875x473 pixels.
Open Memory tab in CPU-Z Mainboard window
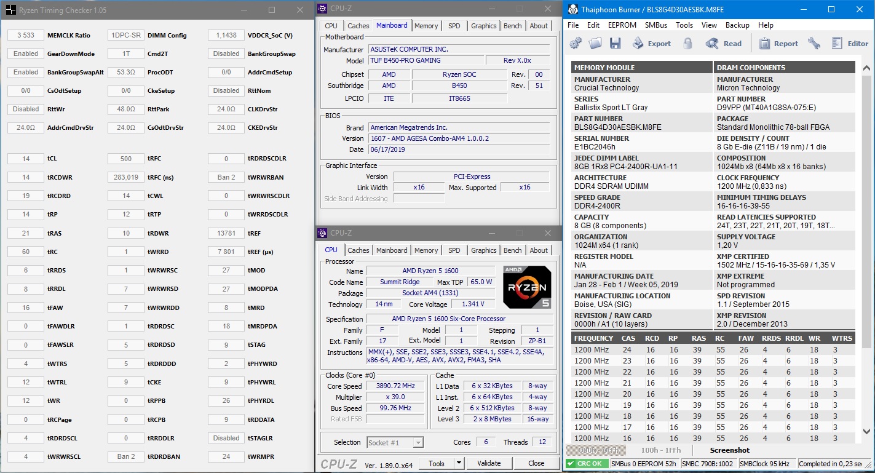pyautogui.click(x=426, y=26)
